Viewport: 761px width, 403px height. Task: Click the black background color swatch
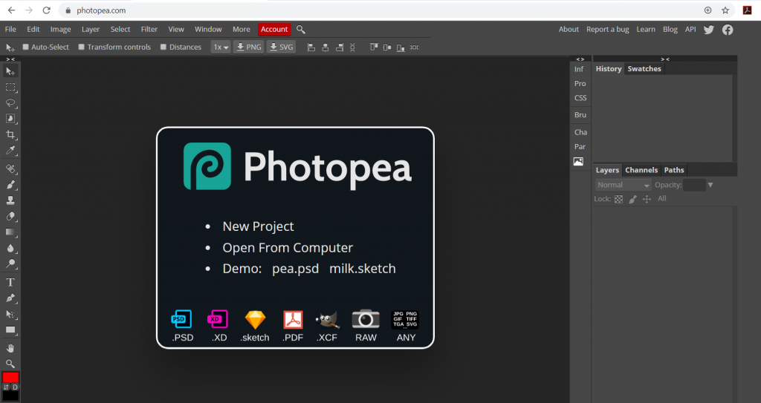(x=10, y=396)
